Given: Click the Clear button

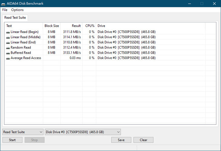Looking at the screenshot, I should point(143,140).
